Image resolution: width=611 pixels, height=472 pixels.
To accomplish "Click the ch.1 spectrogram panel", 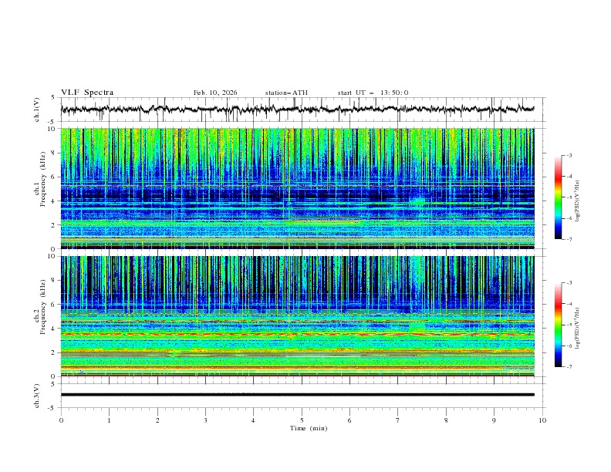I will [297, 188].
